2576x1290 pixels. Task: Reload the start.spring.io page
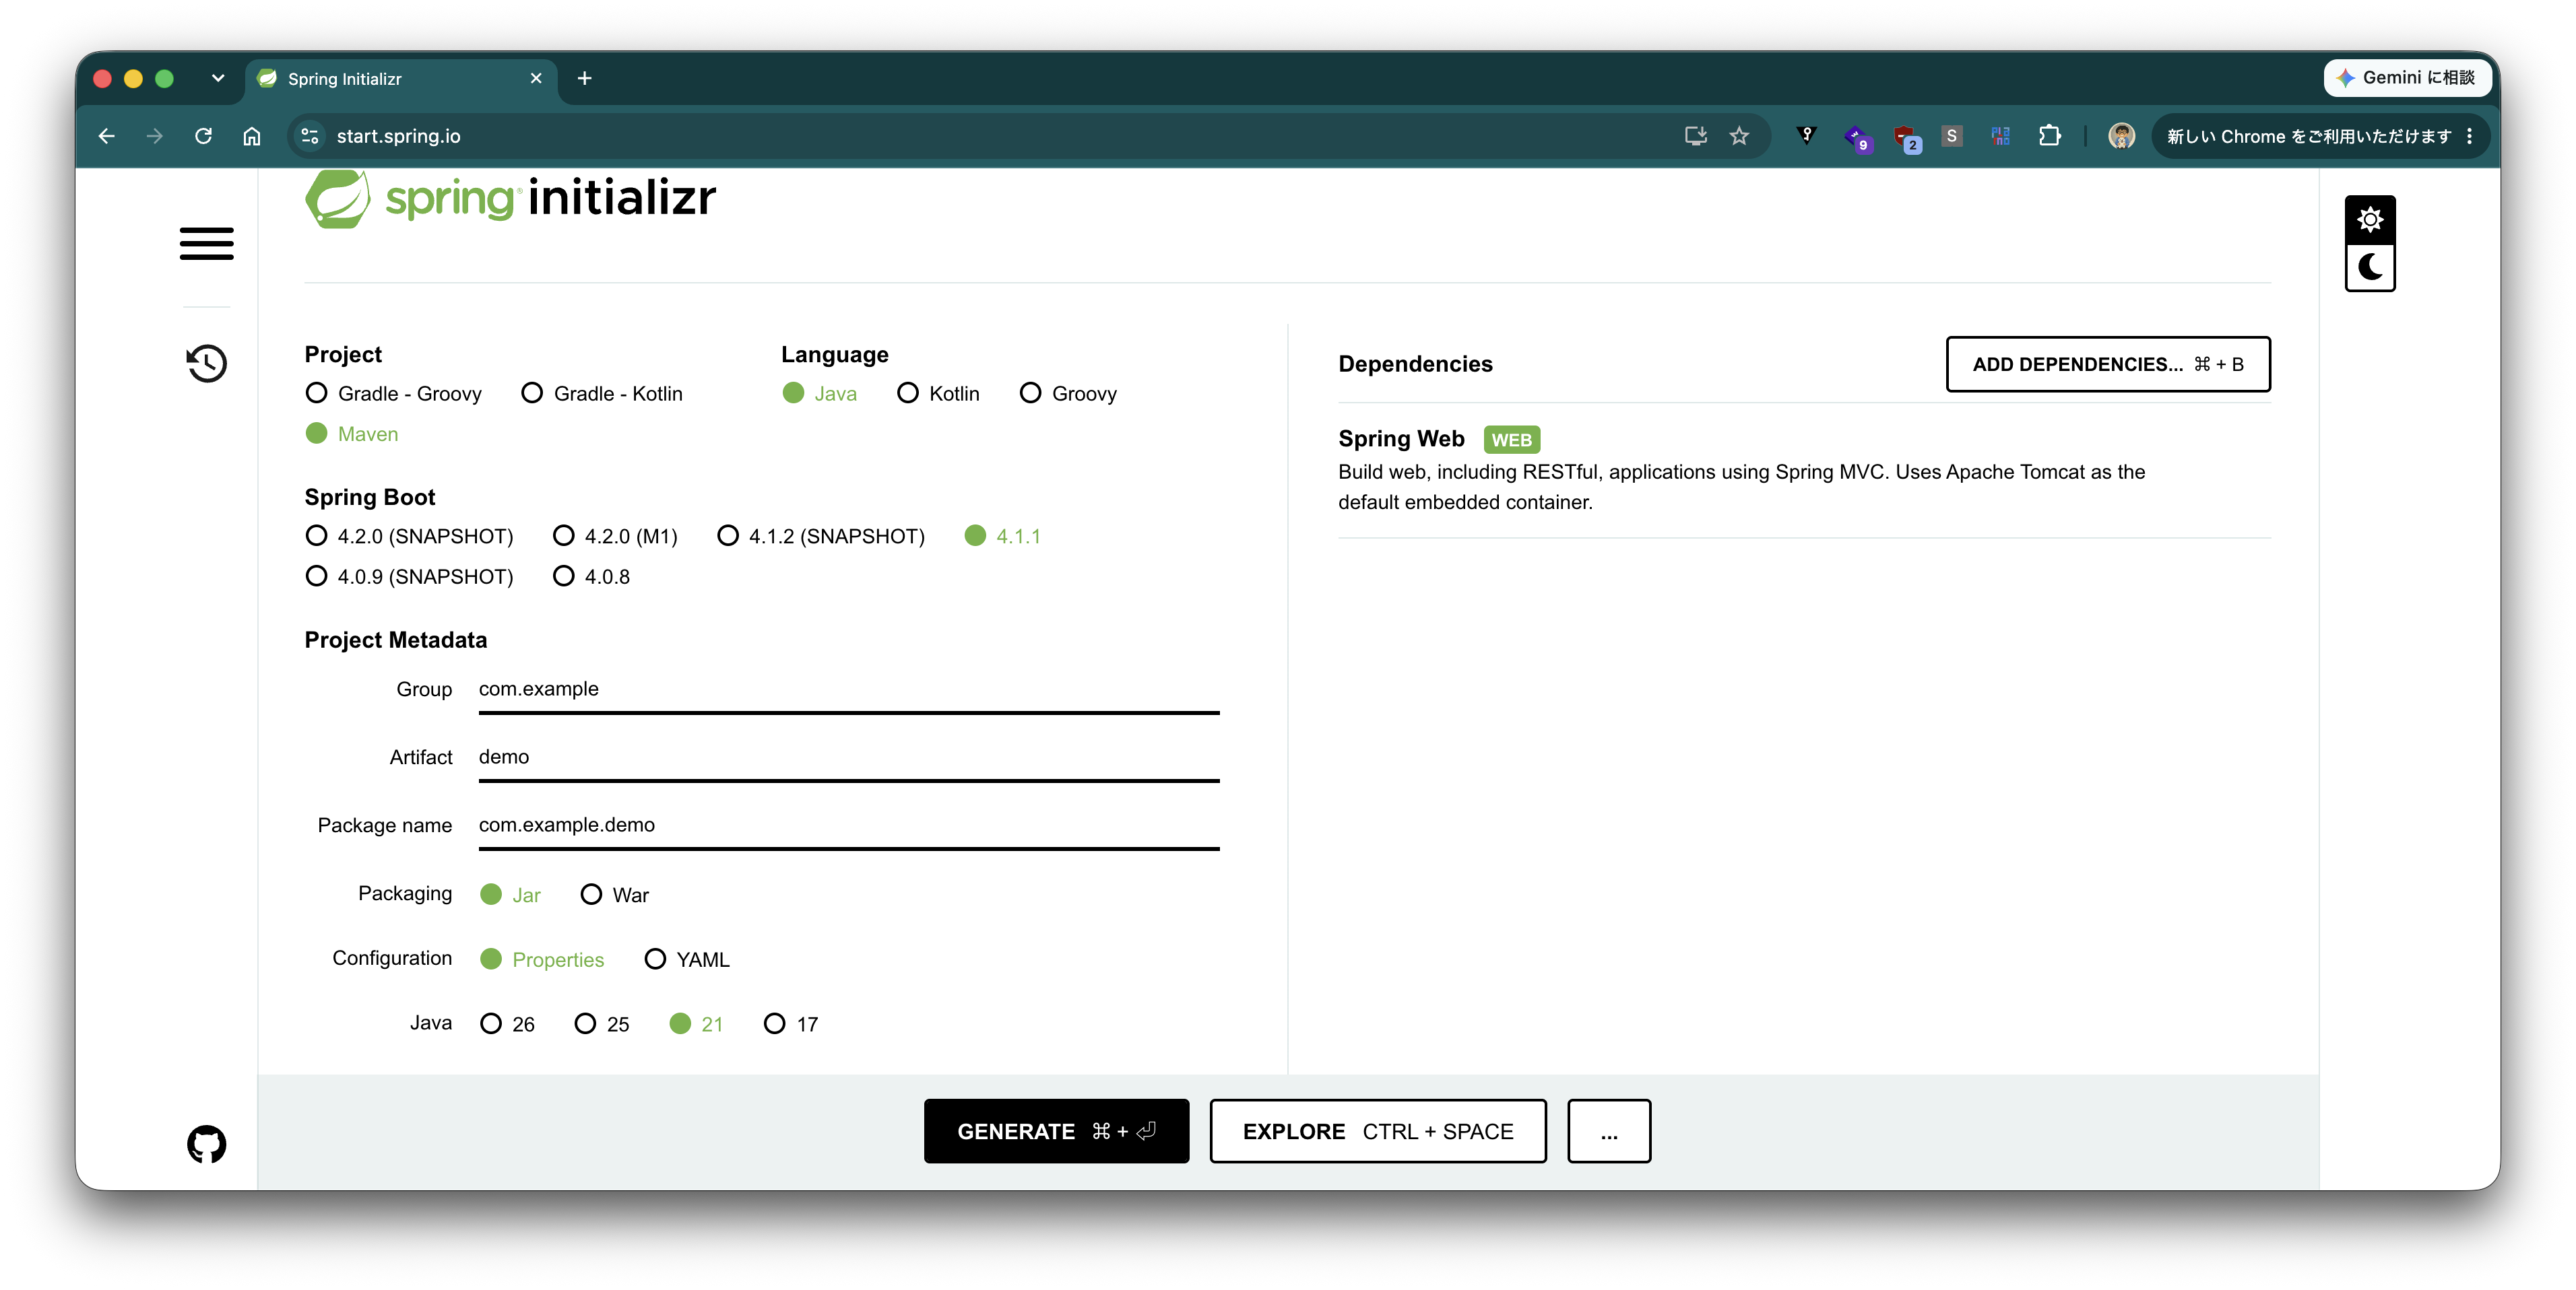click(x=203, y=136)
